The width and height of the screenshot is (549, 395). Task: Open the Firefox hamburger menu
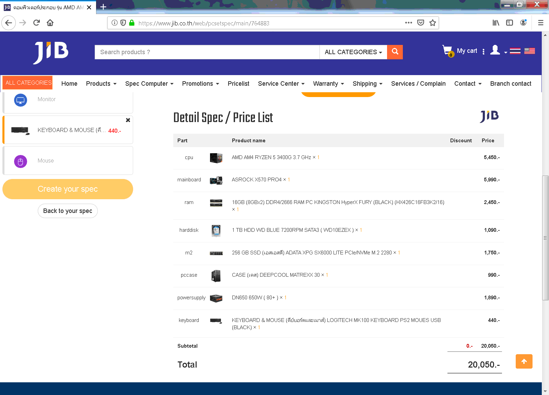pyautogui.click(x=541, y=23)
